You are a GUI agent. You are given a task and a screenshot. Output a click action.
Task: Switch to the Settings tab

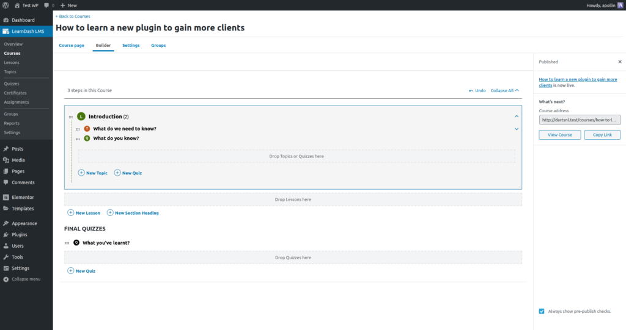tap(131, 45)
